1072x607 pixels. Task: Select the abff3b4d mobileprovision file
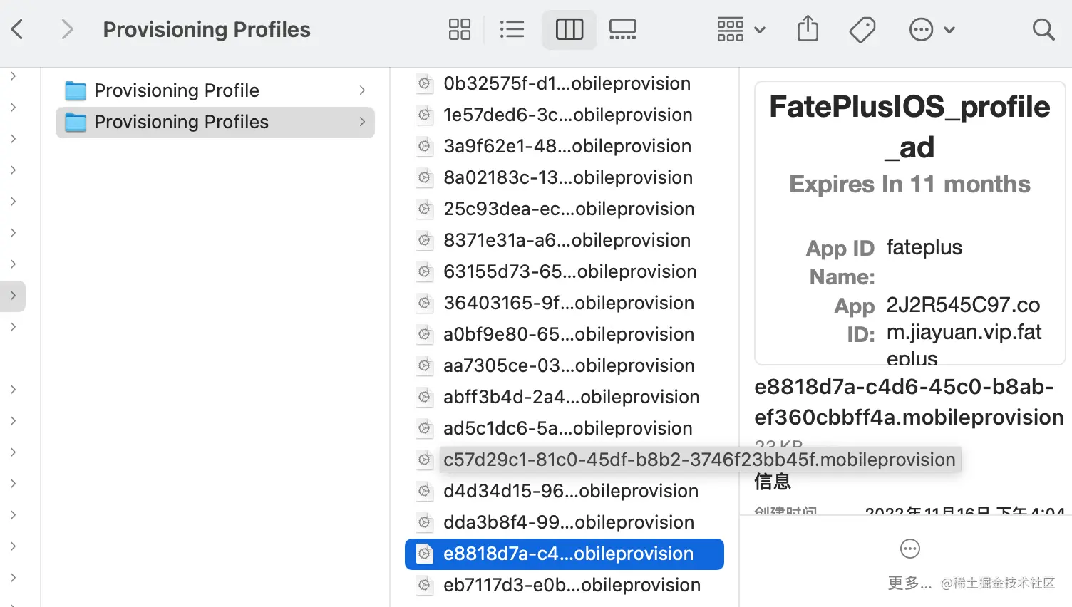coord(571,397)
